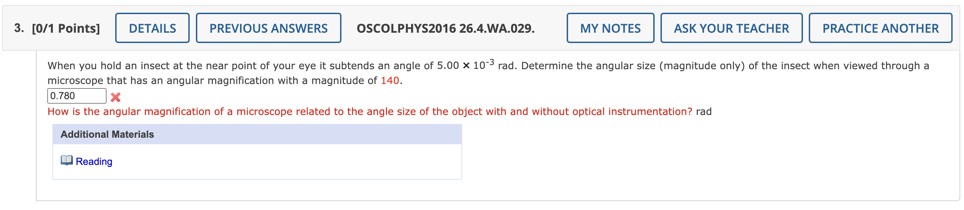
Task: Click the word microscope in the problem text
Action: point(76,80)
